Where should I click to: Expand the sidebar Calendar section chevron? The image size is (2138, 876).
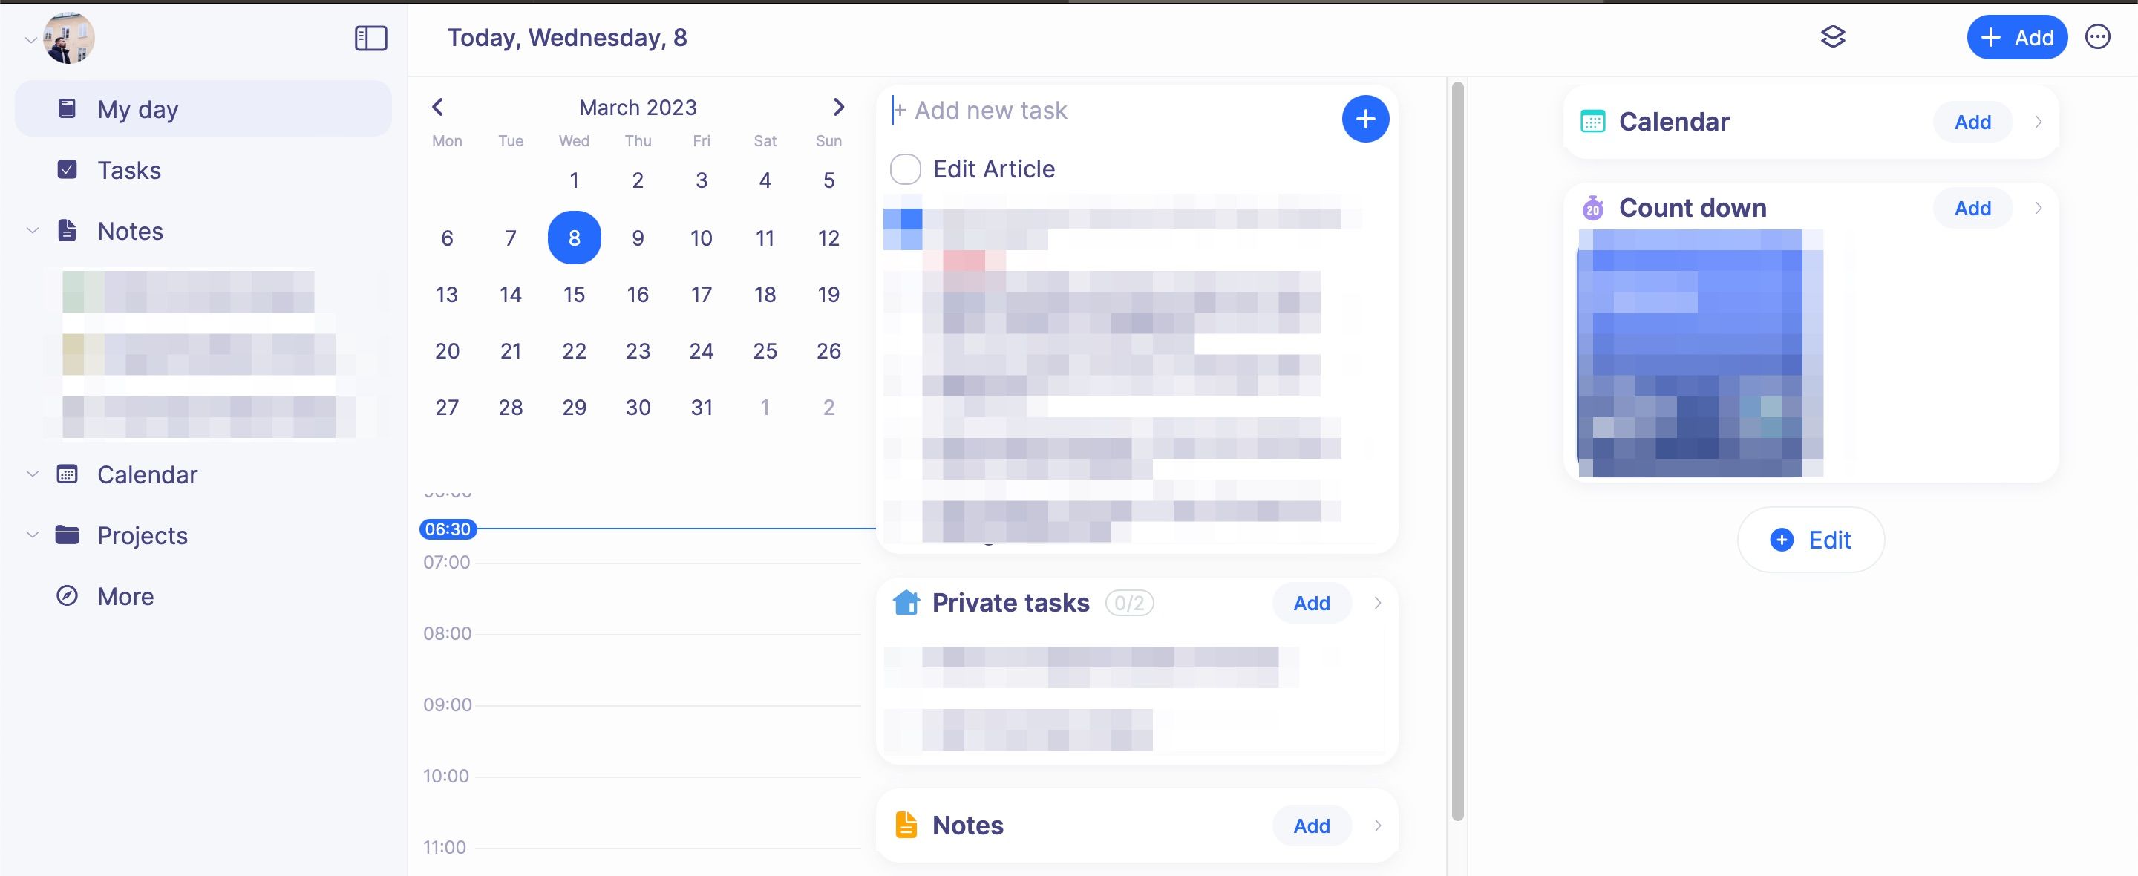click(x=33, y=474)
